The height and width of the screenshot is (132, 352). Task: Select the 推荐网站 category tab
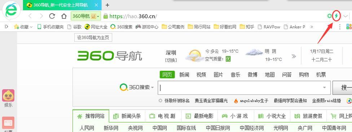coord(91,116)
